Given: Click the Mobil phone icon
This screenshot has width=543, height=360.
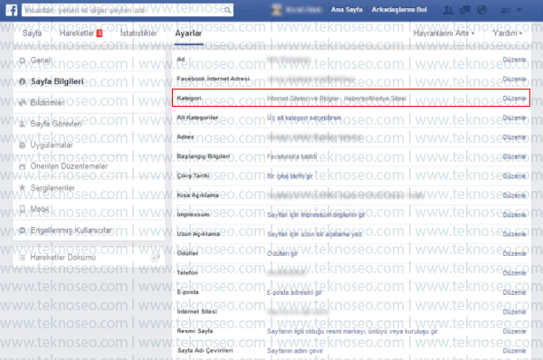Looking at the screenshot, I should (x=23, y=209).
